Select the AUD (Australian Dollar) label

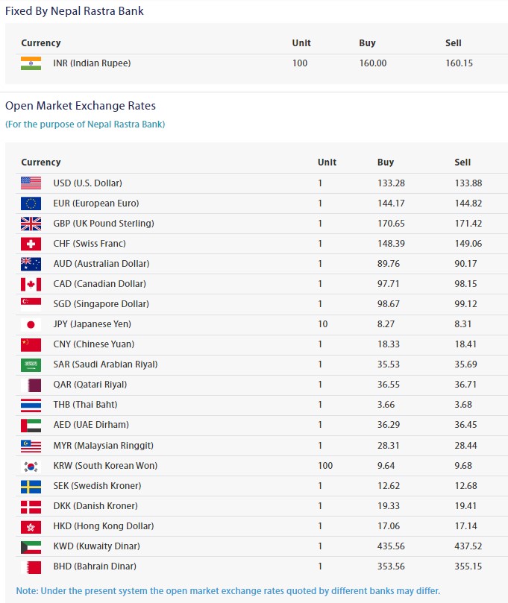[x=101, y=263]
